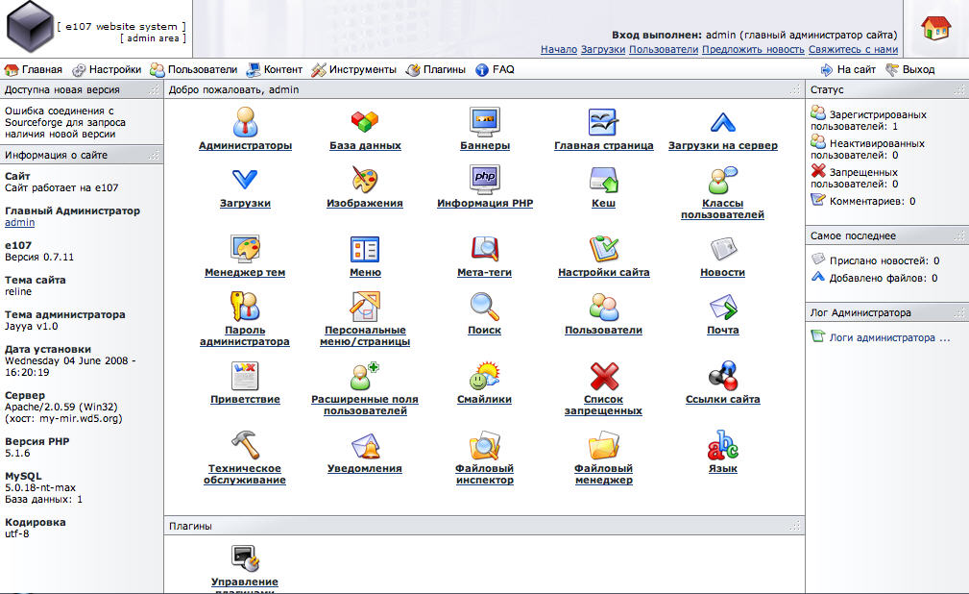969x594 pixels.
Task: Toggle the Плагины section corner handle
Action: point(794,526)
